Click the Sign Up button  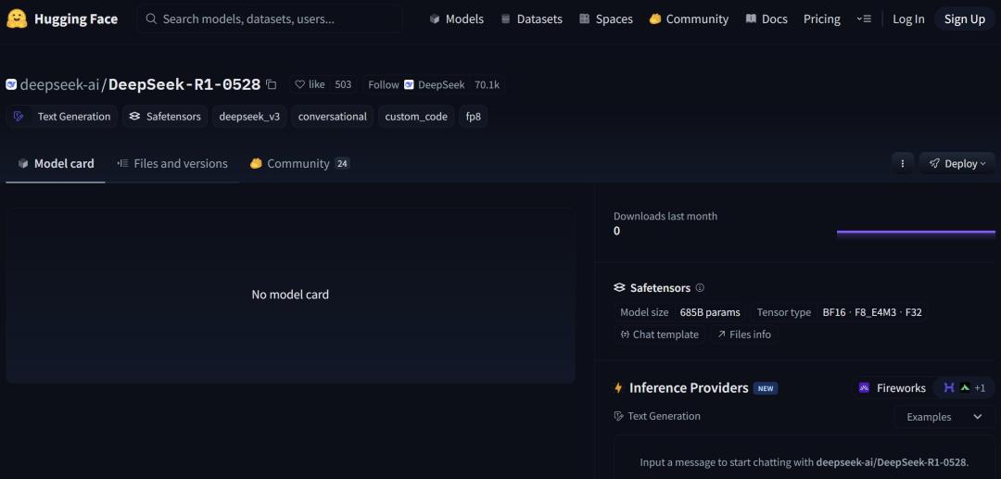(965, 19)
